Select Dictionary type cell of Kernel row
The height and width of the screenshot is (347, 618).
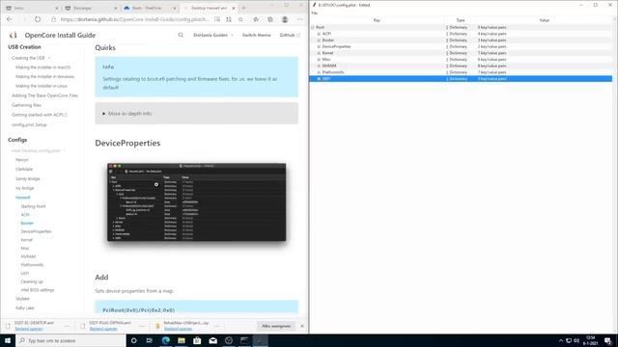(458, 53)
